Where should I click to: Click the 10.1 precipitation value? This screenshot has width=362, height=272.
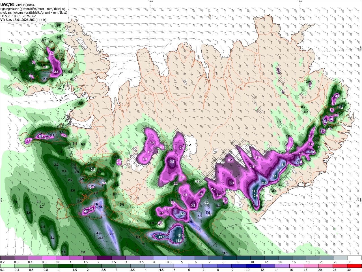276,176
